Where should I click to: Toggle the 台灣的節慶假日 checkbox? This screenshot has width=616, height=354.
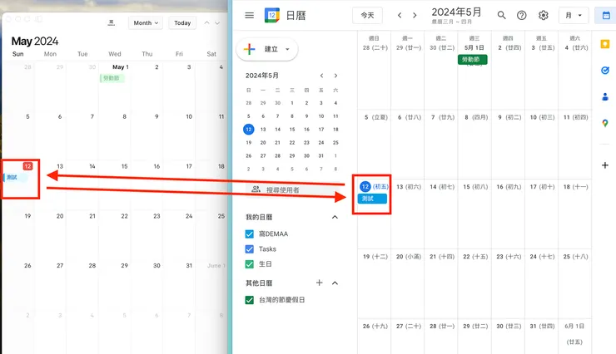(249, 300)
